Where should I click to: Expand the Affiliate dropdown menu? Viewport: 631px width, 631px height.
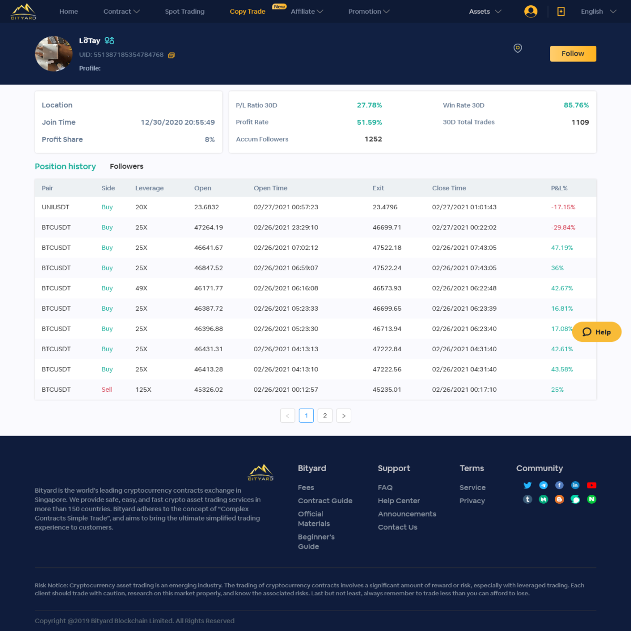tap(307, 11)
